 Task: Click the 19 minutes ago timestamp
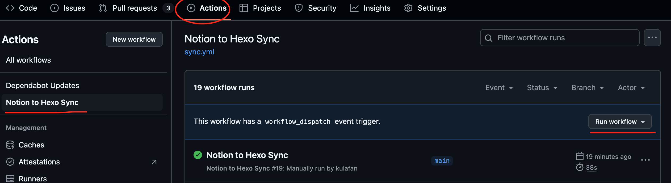pyautogui.click(x=609, y=157)
